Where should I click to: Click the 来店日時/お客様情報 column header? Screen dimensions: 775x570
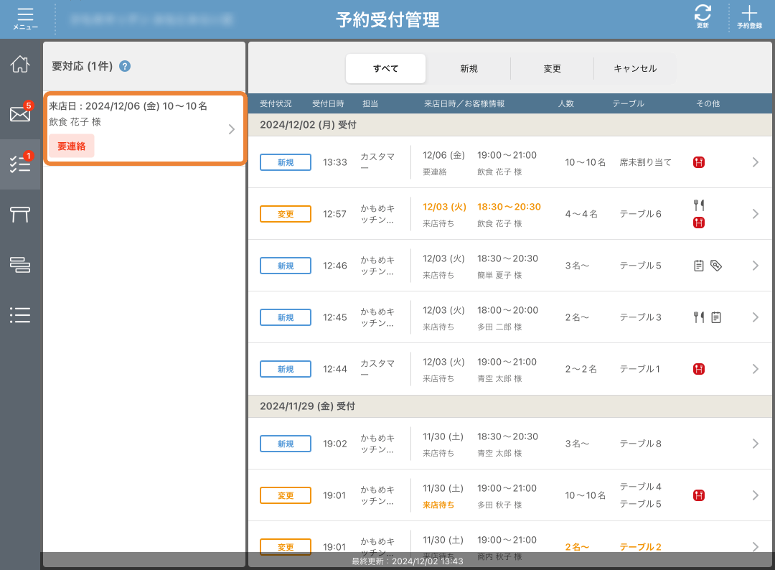464,104
